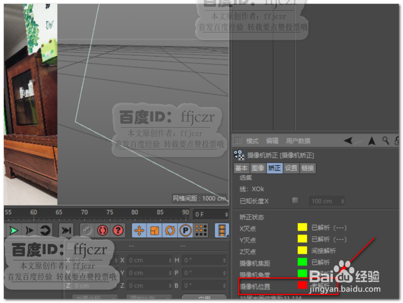Screen dimensions: 403x303
Task: Click the red question mark keyframe selection icon
Action: [118, 231]
